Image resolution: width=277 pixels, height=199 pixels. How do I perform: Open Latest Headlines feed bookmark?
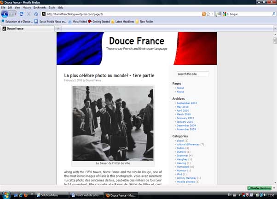[x=122, y=22]
